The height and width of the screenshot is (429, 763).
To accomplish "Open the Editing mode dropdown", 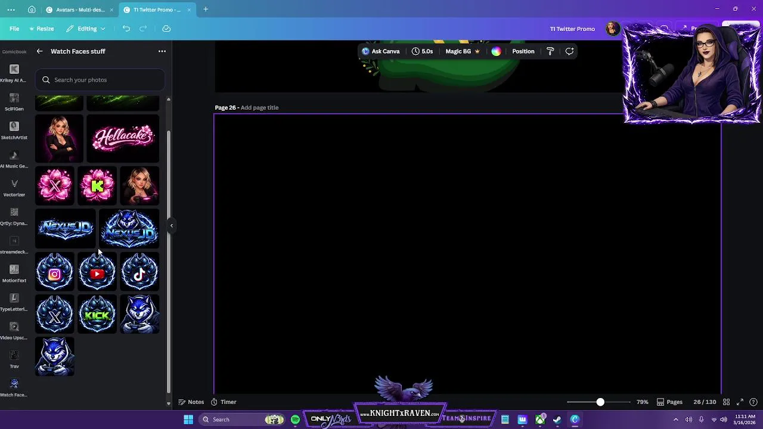I will 86,29.
